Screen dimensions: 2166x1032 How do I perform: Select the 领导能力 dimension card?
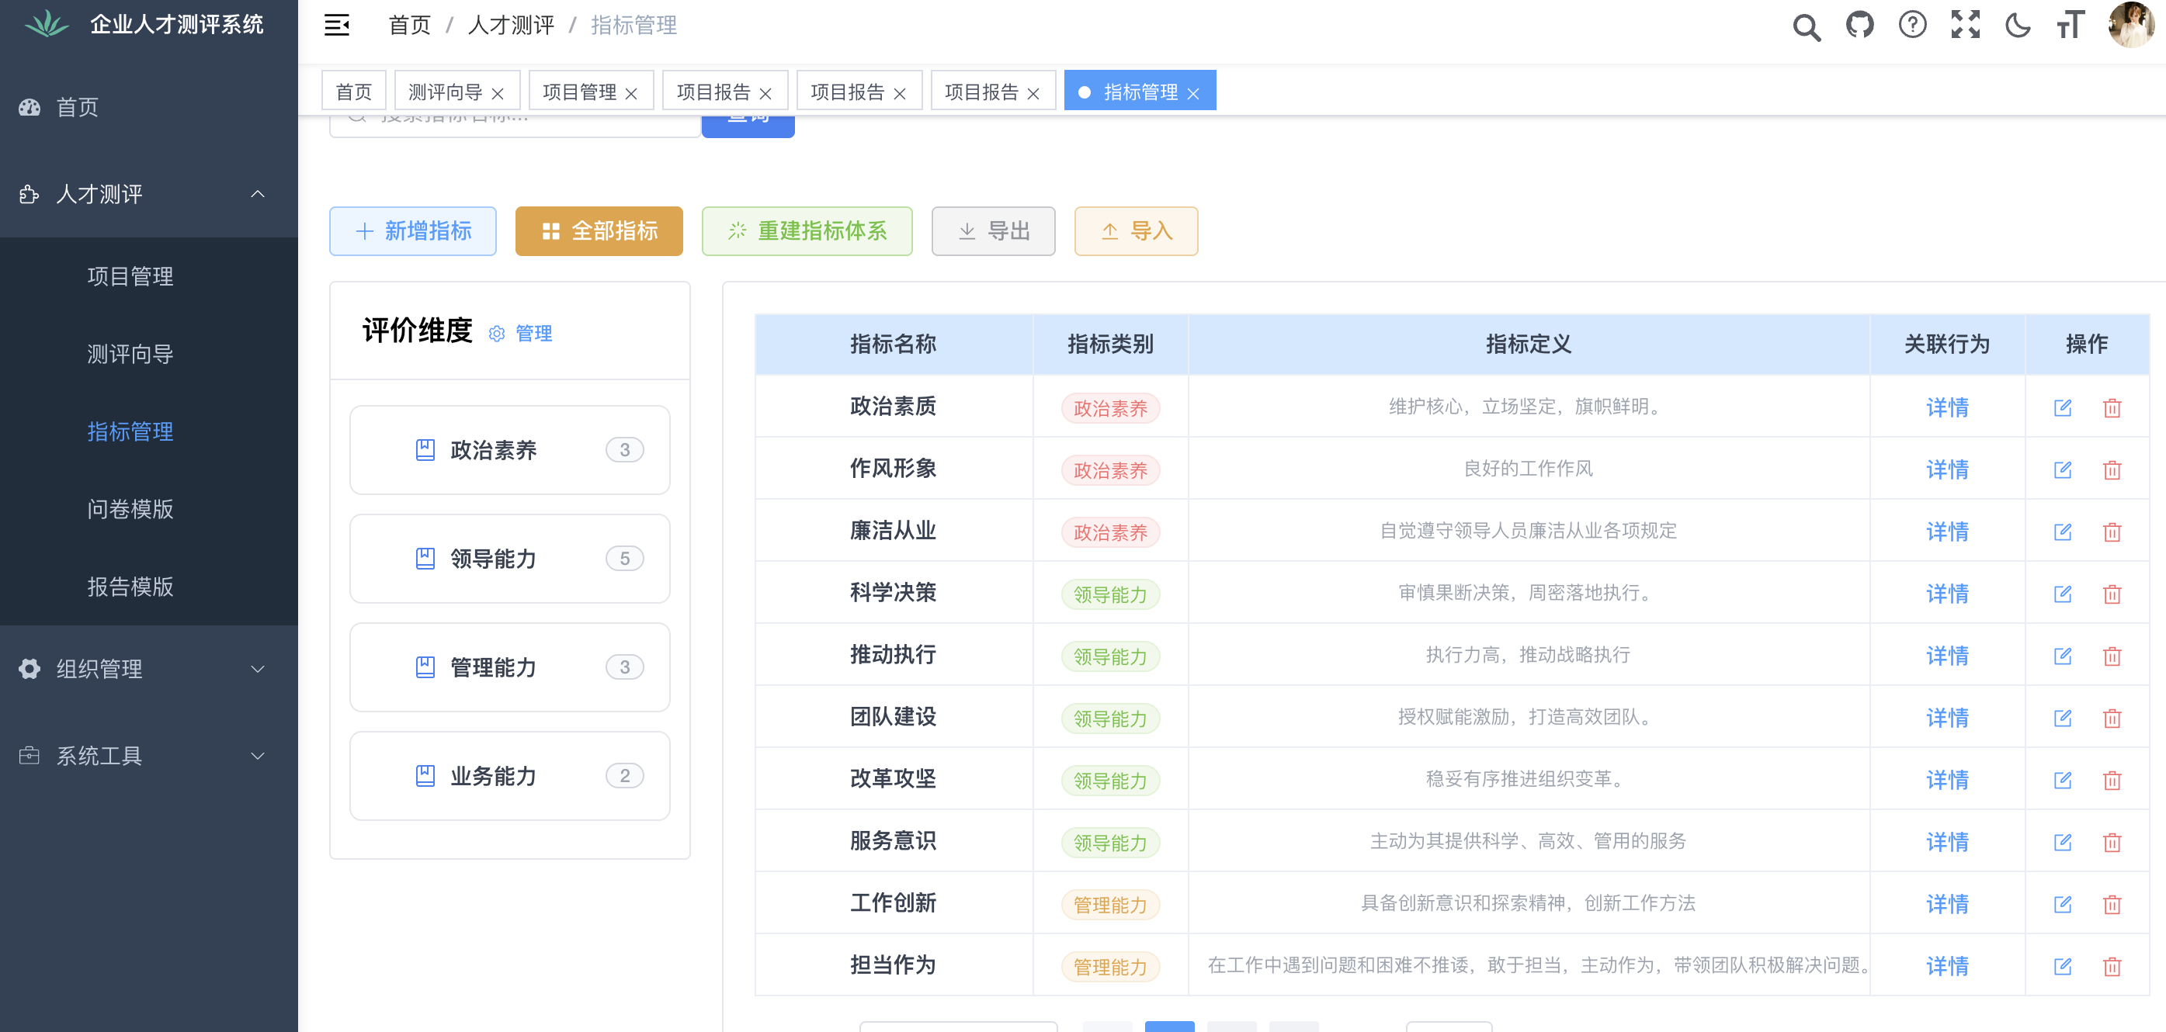click(x=509, y=558)
